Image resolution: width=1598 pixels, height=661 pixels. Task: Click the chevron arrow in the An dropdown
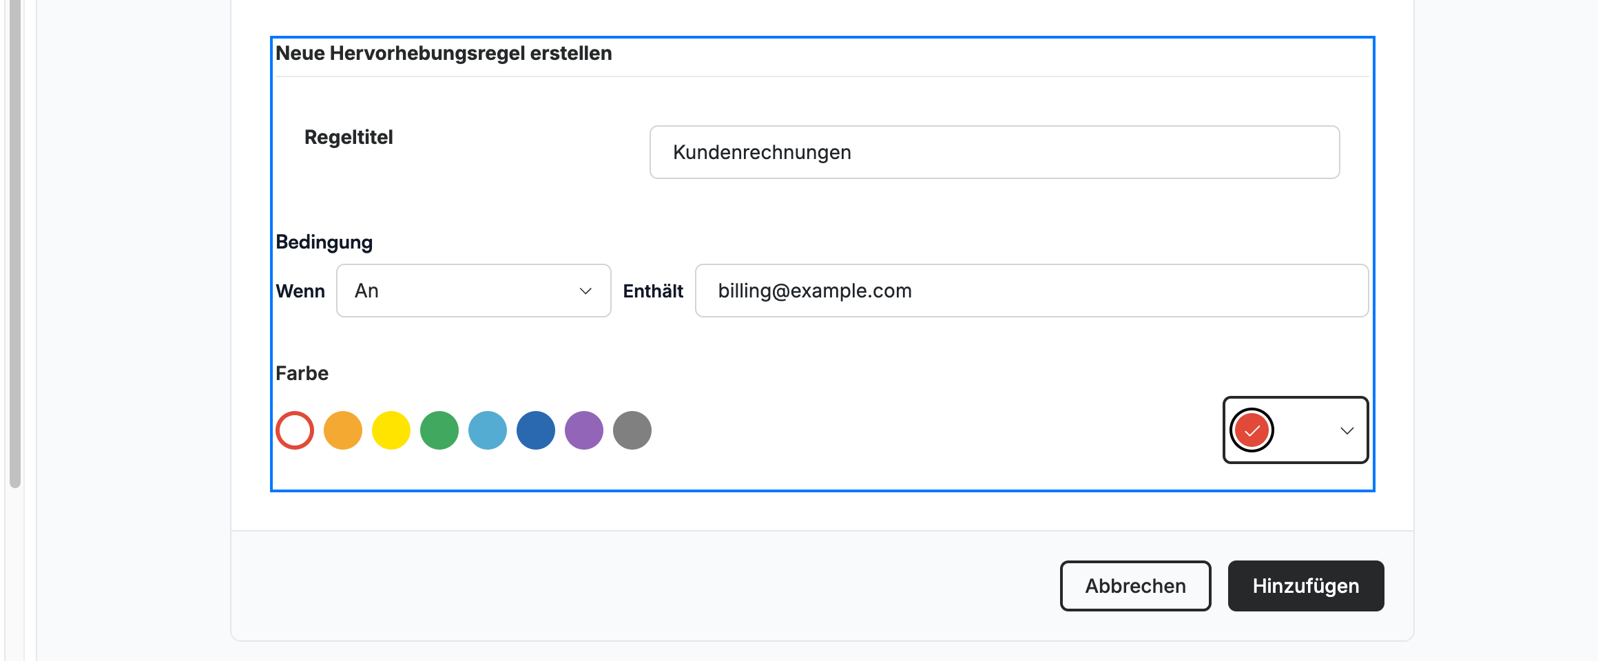coord(585,291)
